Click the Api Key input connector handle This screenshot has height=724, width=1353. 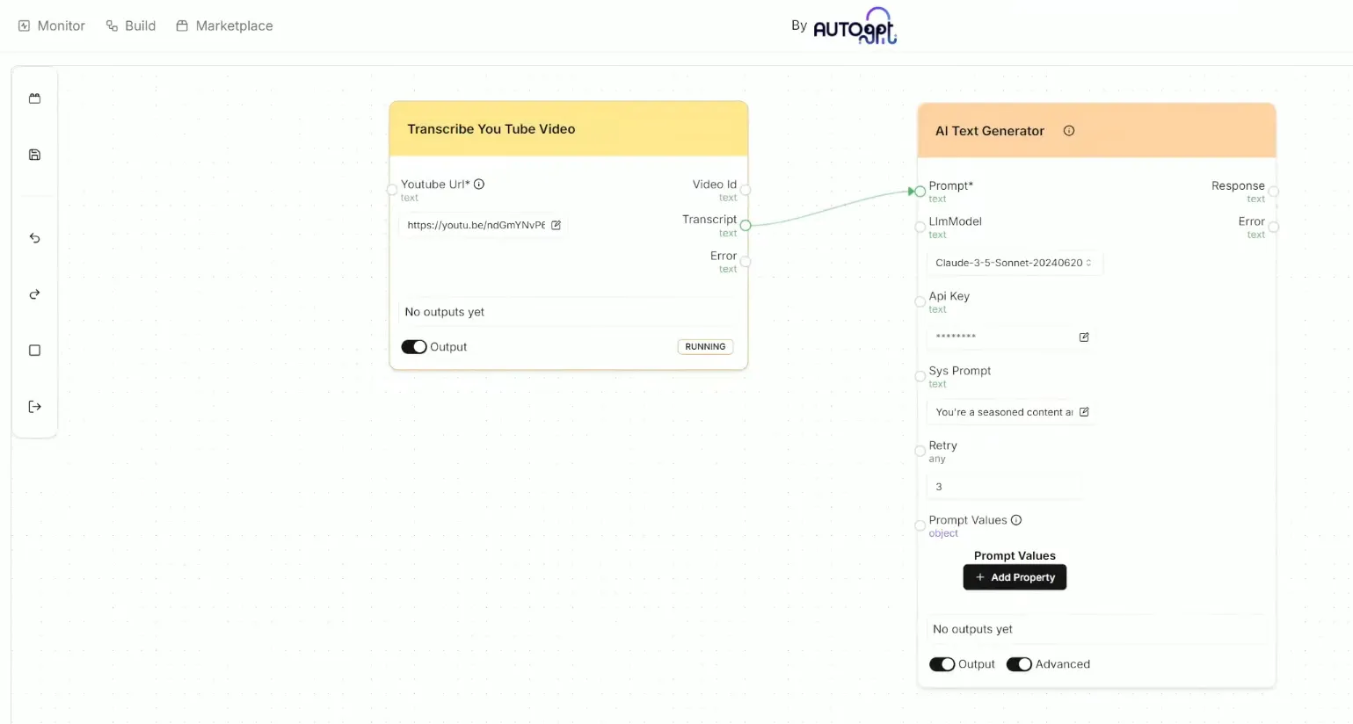(x=920, y=301)
